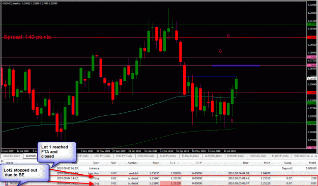Screen dimensions: 318x186
Task: Click the 5 000.00 deposit amount
Action: (x=310, y=168)
